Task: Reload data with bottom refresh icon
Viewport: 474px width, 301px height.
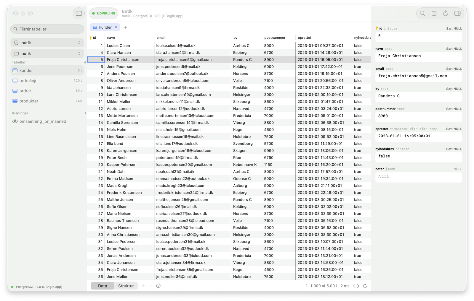Action: (365, 286)
